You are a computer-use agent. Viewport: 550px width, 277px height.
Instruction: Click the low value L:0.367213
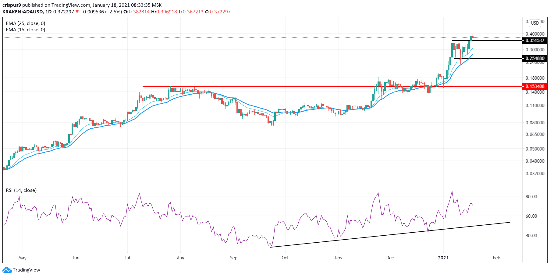tap(191, 12)
